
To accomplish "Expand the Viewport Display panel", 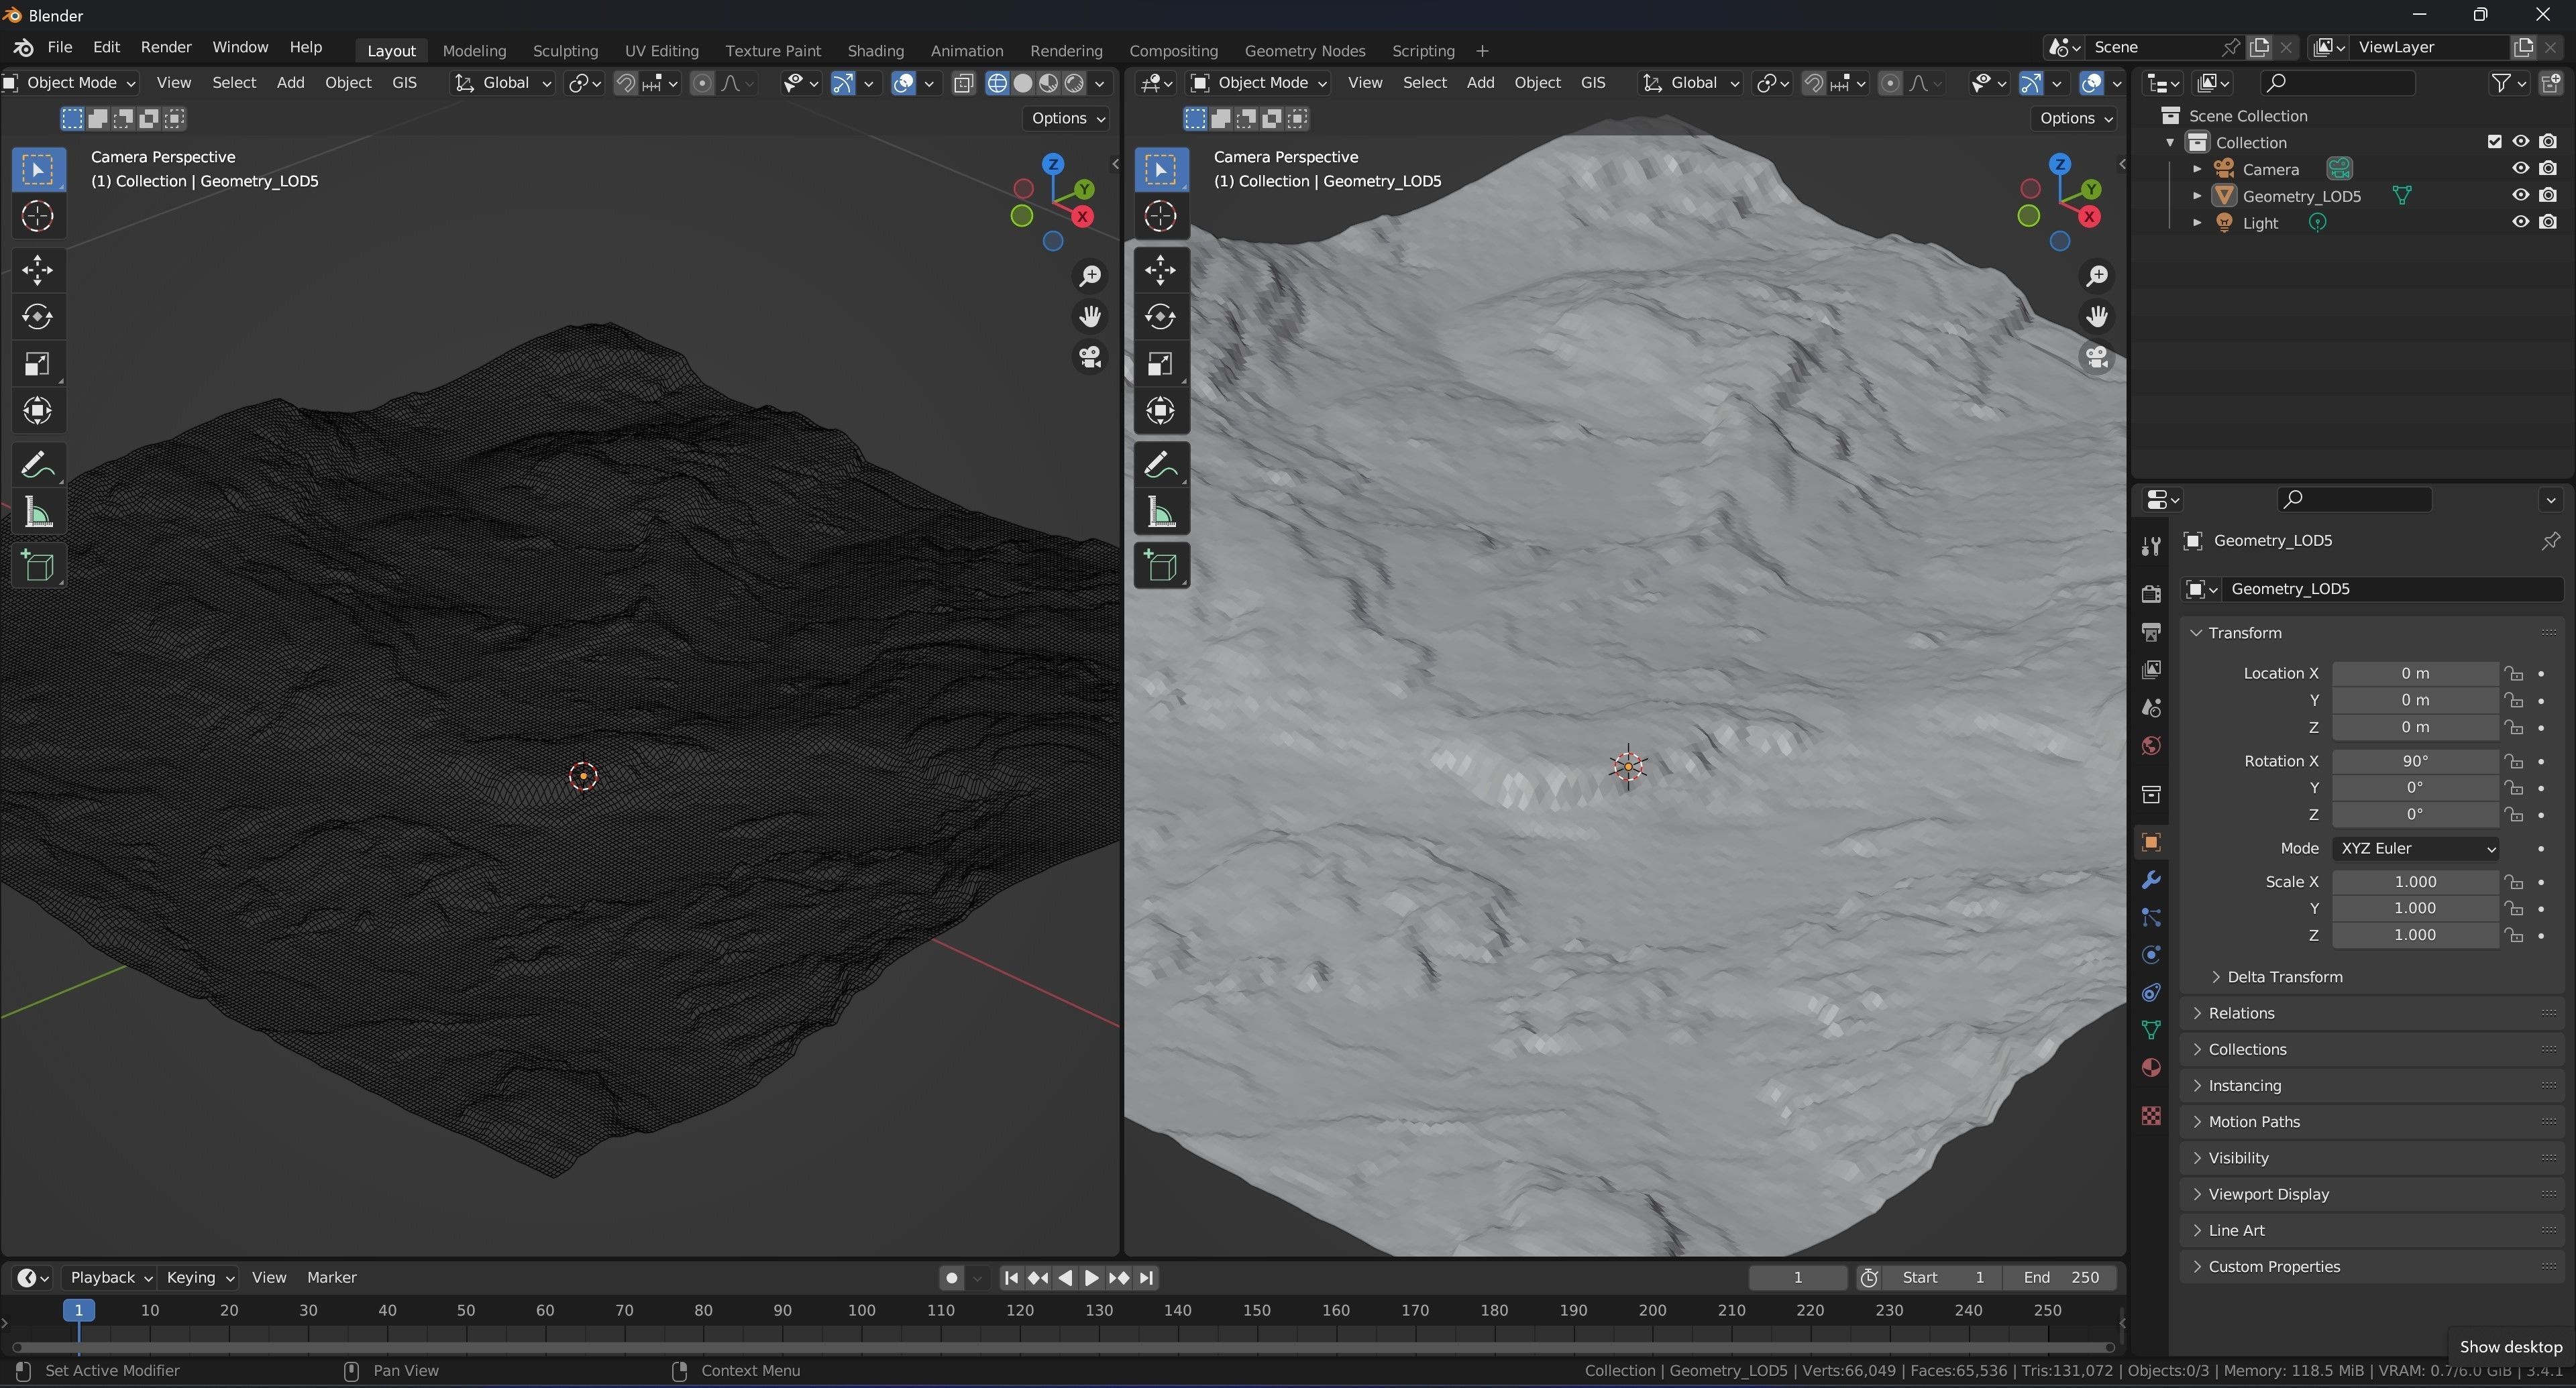I will point(2268,1194).
